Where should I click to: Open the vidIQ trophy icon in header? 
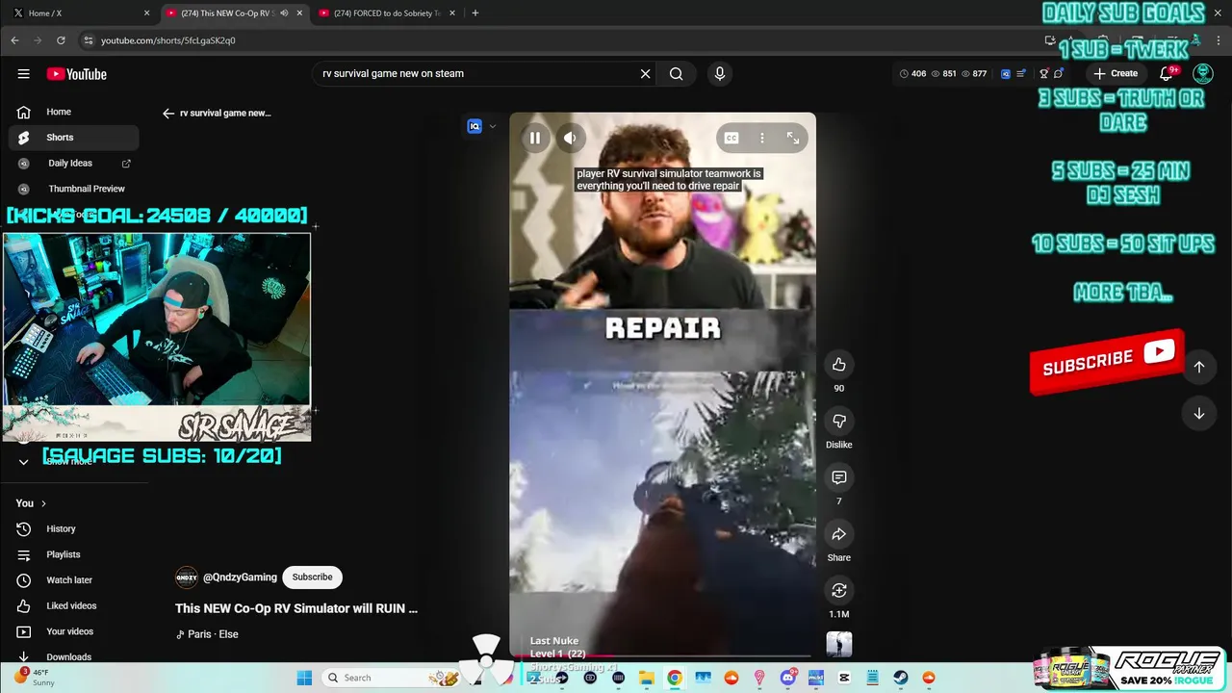coord(1043,73)
